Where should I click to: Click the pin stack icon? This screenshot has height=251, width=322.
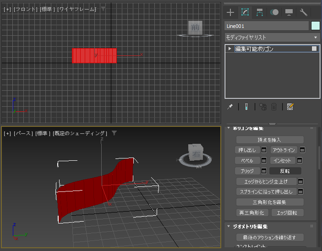(x=230, y=107)
